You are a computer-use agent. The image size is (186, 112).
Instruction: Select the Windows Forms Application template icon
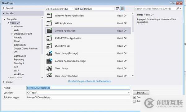(x=49, y=16)
